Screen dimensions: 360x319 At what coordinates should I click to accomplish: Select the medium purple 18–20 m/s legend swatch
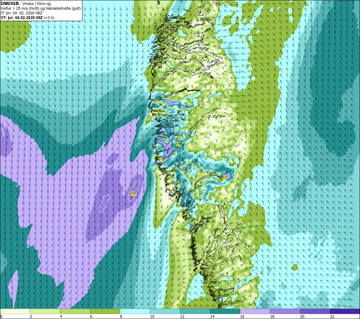(285, 311)
